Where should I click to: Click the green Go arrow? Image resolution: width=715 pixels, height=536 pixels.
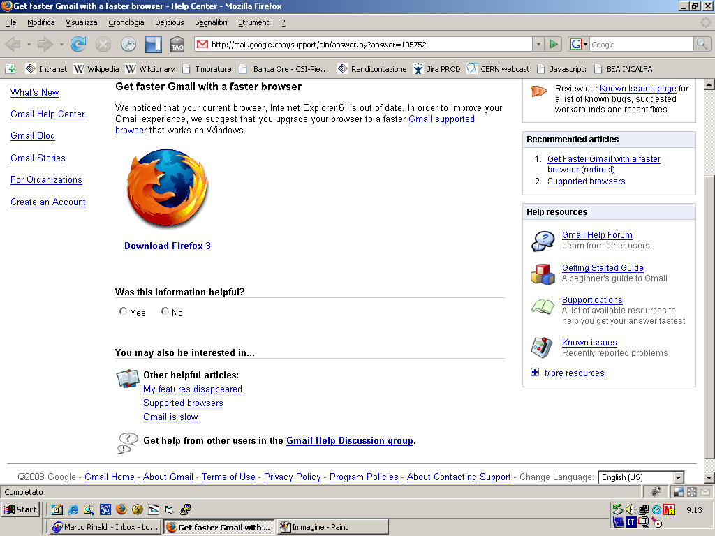coord(554,44)
